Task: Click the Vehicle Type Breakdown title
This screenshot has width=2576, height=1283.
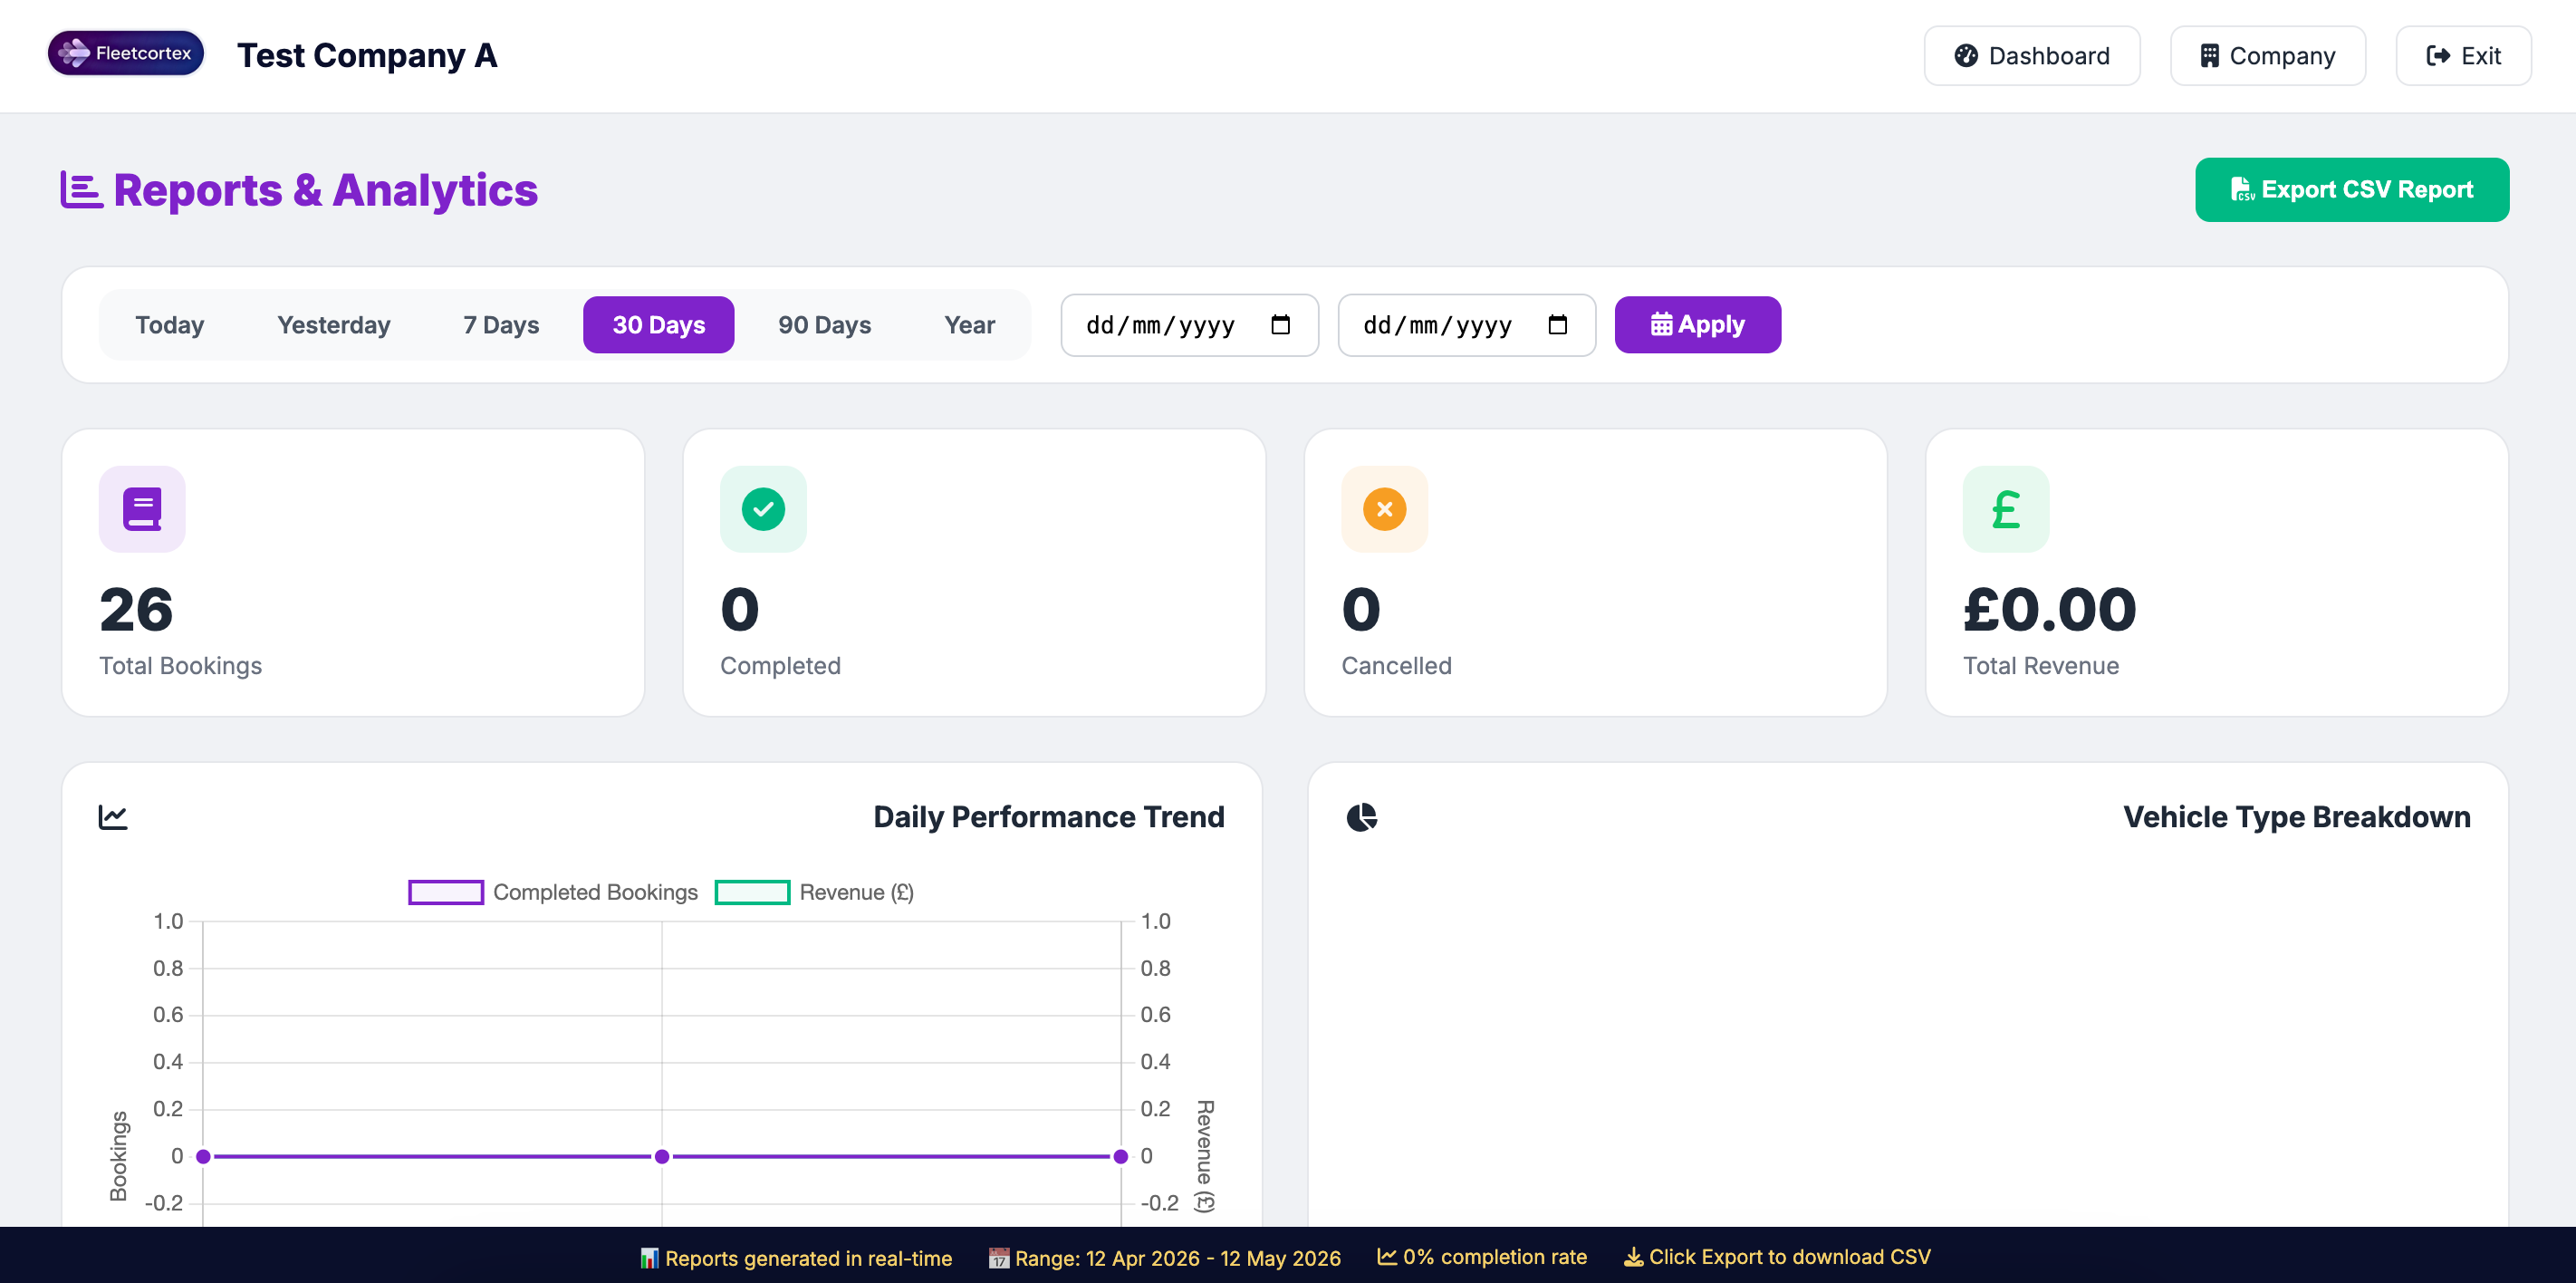Action: 2297,817
